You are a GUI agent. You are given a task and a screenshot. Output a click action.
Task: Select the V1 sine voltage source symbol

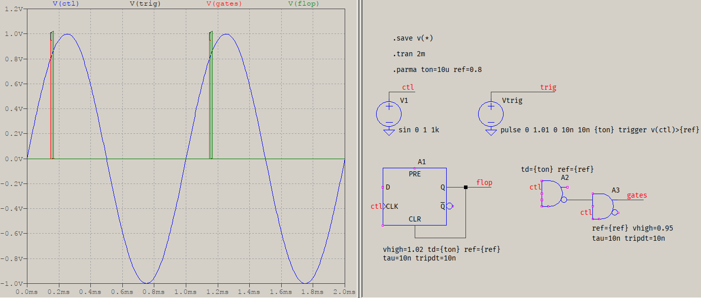pos(389,114)
